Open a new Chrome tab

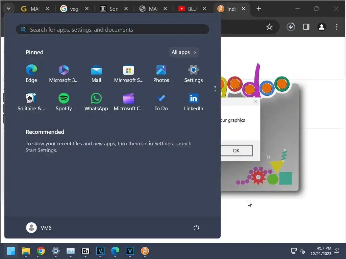coord(258,8)
